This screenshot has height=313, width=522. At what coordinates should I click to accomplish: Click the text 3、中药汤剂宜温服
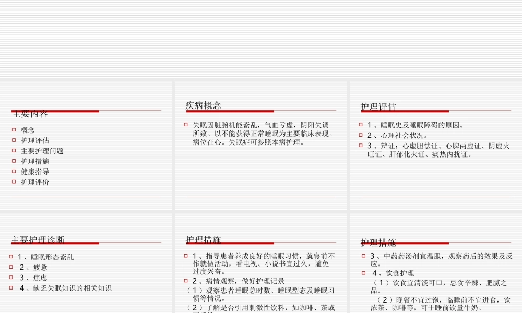click(x=441, y=260)
